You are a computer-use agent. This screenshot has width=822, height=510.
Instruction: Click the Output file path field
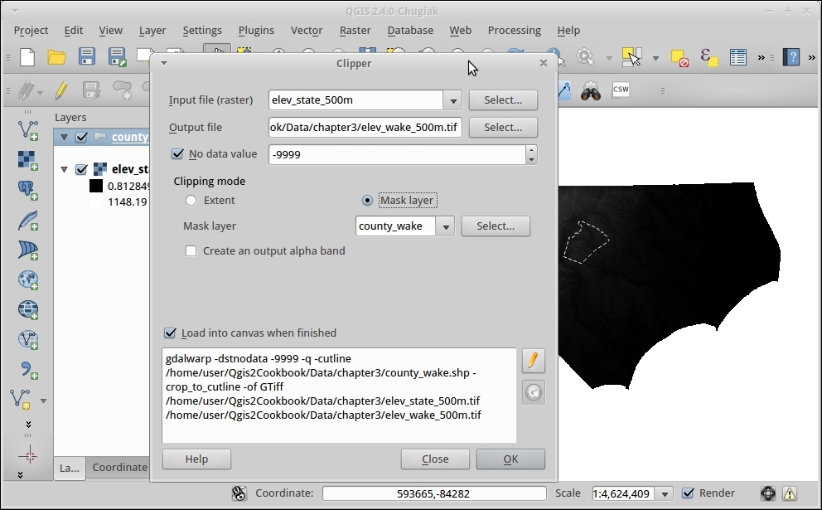(x=365, y=127)
